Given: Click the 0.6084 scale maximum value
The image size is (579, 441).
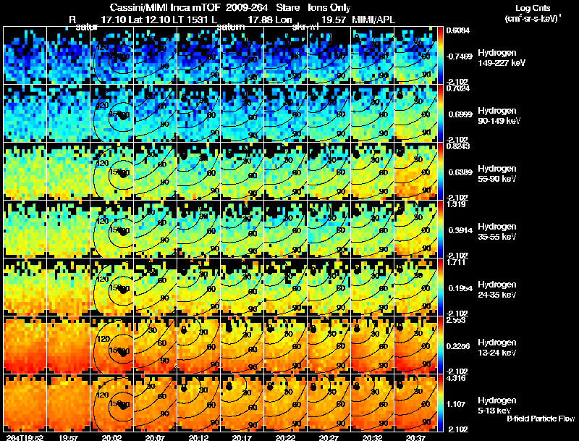Looking at the screenshot, I should point(458,30).
